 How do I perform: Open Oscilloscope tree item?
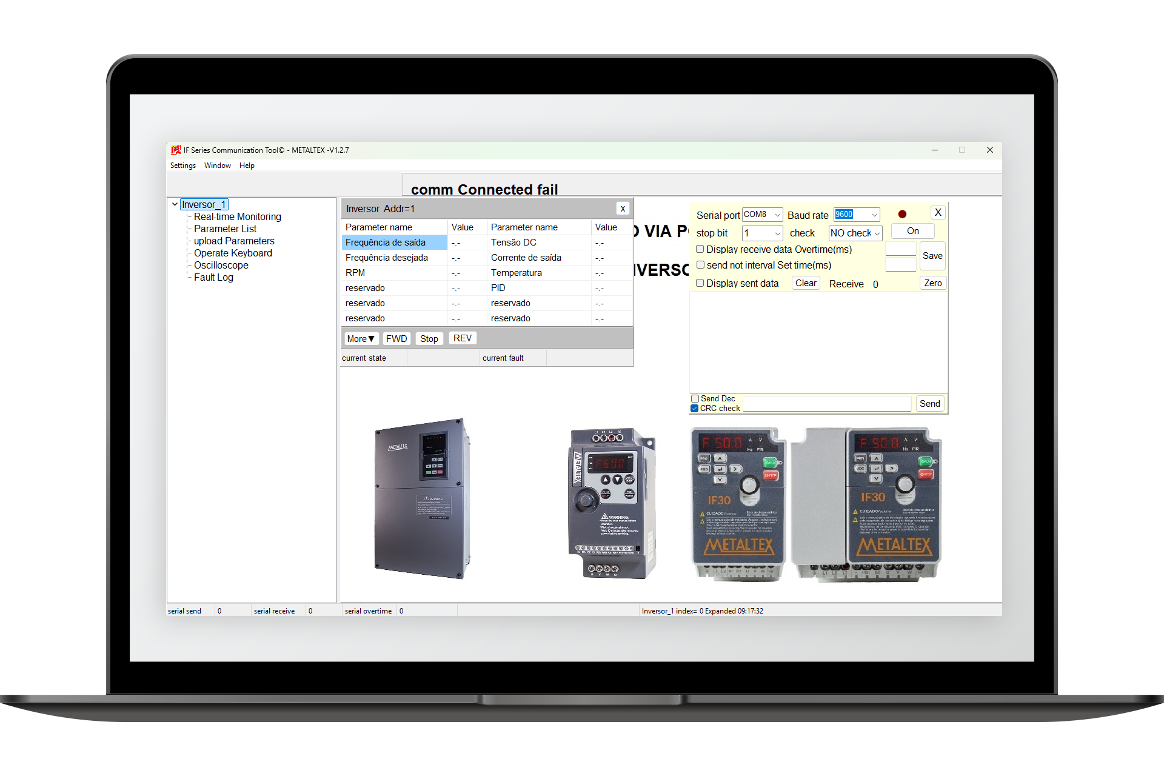pos(221,265)
